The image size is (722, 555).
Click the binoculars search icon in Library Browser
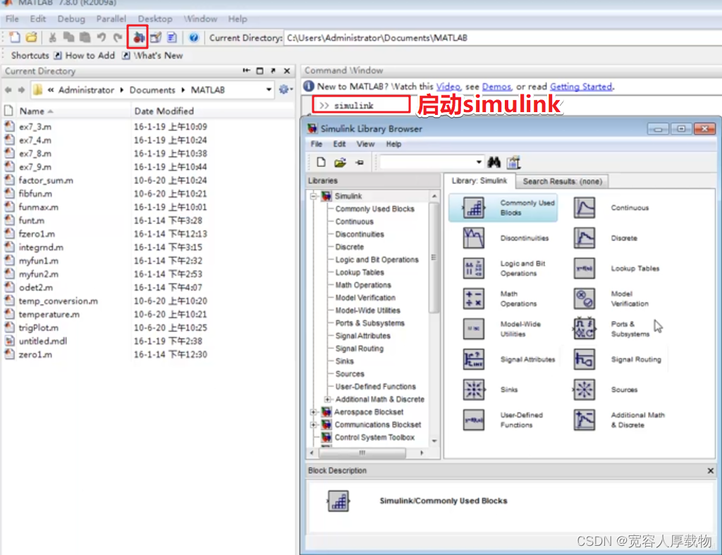[494, 162]
